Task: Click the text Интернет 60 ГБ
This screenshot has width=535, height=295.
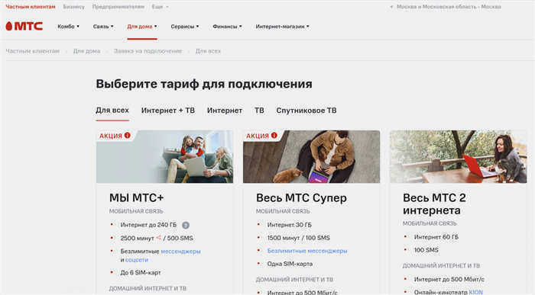Action: pos(436,237)
